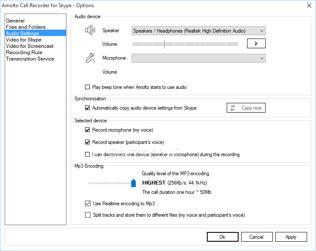Close the Options dialog window
Screen dimensions: 316x251
tap(309, 6)
